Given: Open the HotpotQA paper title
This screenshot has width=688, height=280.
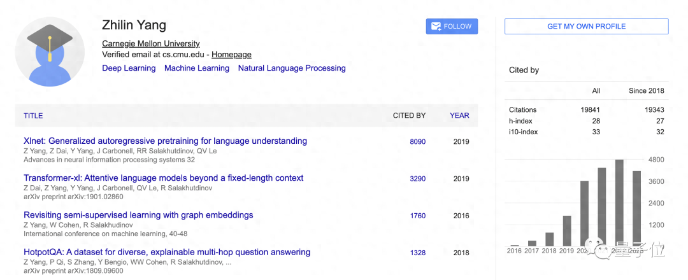Looking at the screenshot, I should (167, 252).
